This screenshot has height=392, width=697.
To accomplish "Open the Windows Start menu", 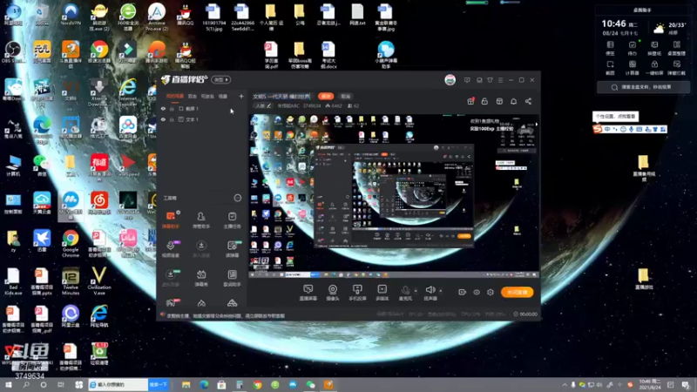I will coord(9,385).
